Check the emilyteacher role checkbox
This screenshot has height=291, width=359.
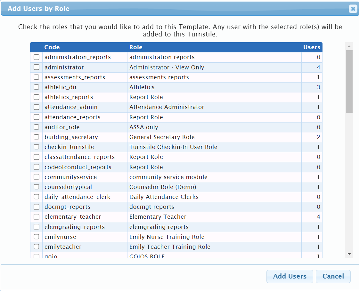coord(37,247)
